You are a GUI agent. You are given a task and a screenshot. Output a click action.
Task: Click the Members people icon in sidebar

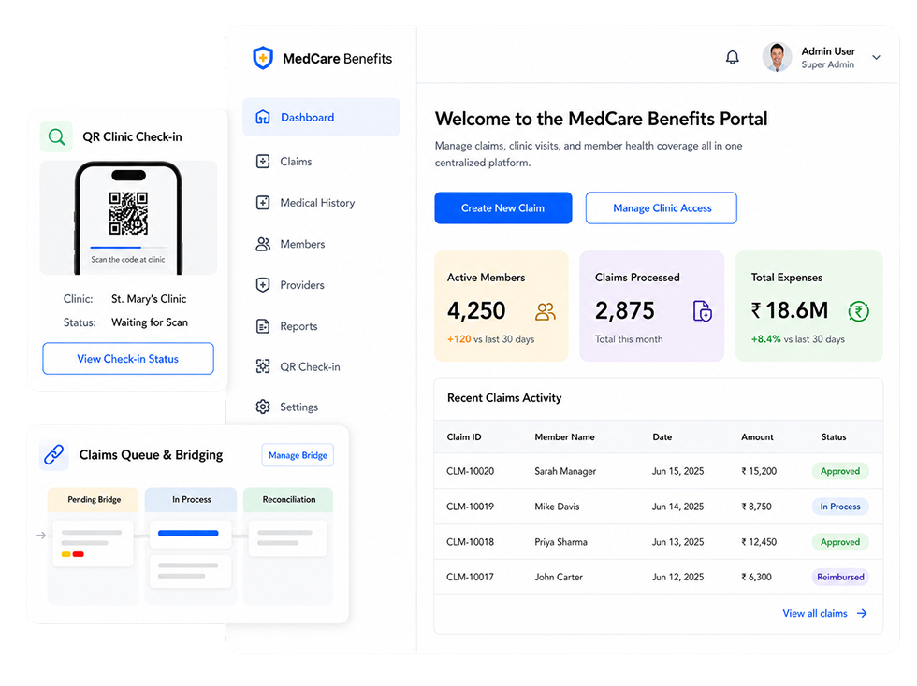pyautogui.click(x=263, y=244)
